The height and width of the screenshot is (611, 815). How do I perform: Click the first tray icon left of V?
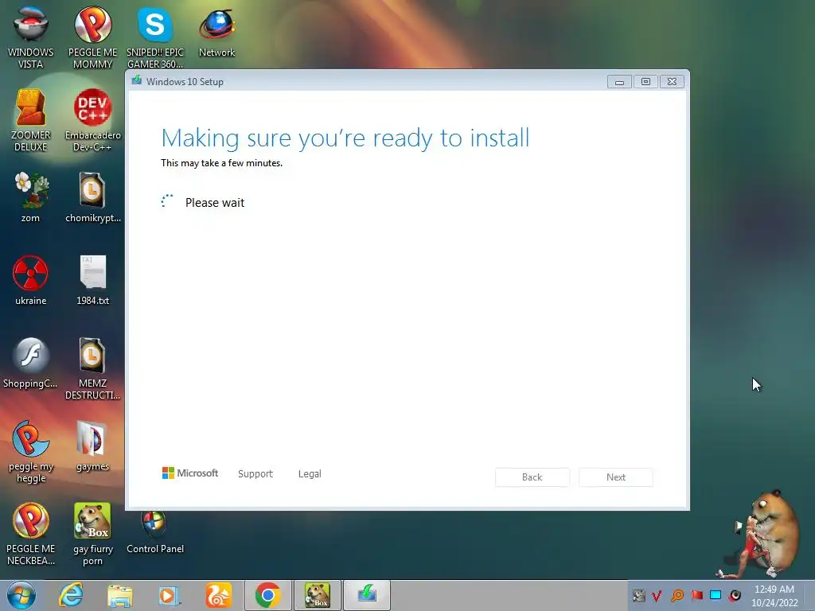tap(639, 595)
